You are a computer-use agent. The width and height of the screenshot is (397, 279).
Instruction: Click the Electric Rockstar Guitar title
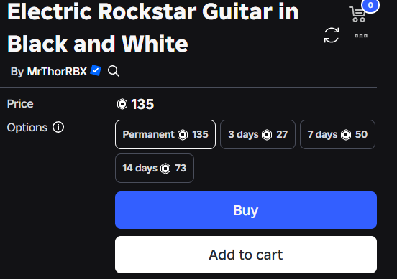click(153, 28)
